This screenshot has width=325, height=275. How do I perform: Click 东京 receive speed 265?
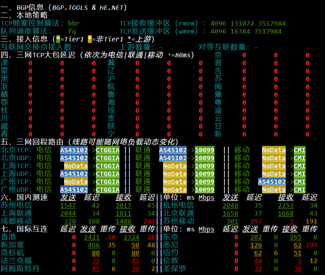pos(296,237)
